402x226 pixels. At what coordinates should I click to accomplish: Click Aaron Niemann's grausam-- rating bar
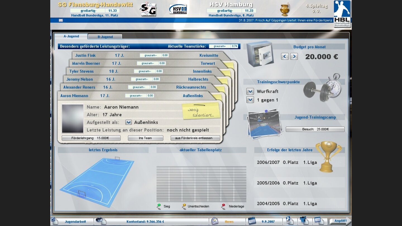click(139, 96)
